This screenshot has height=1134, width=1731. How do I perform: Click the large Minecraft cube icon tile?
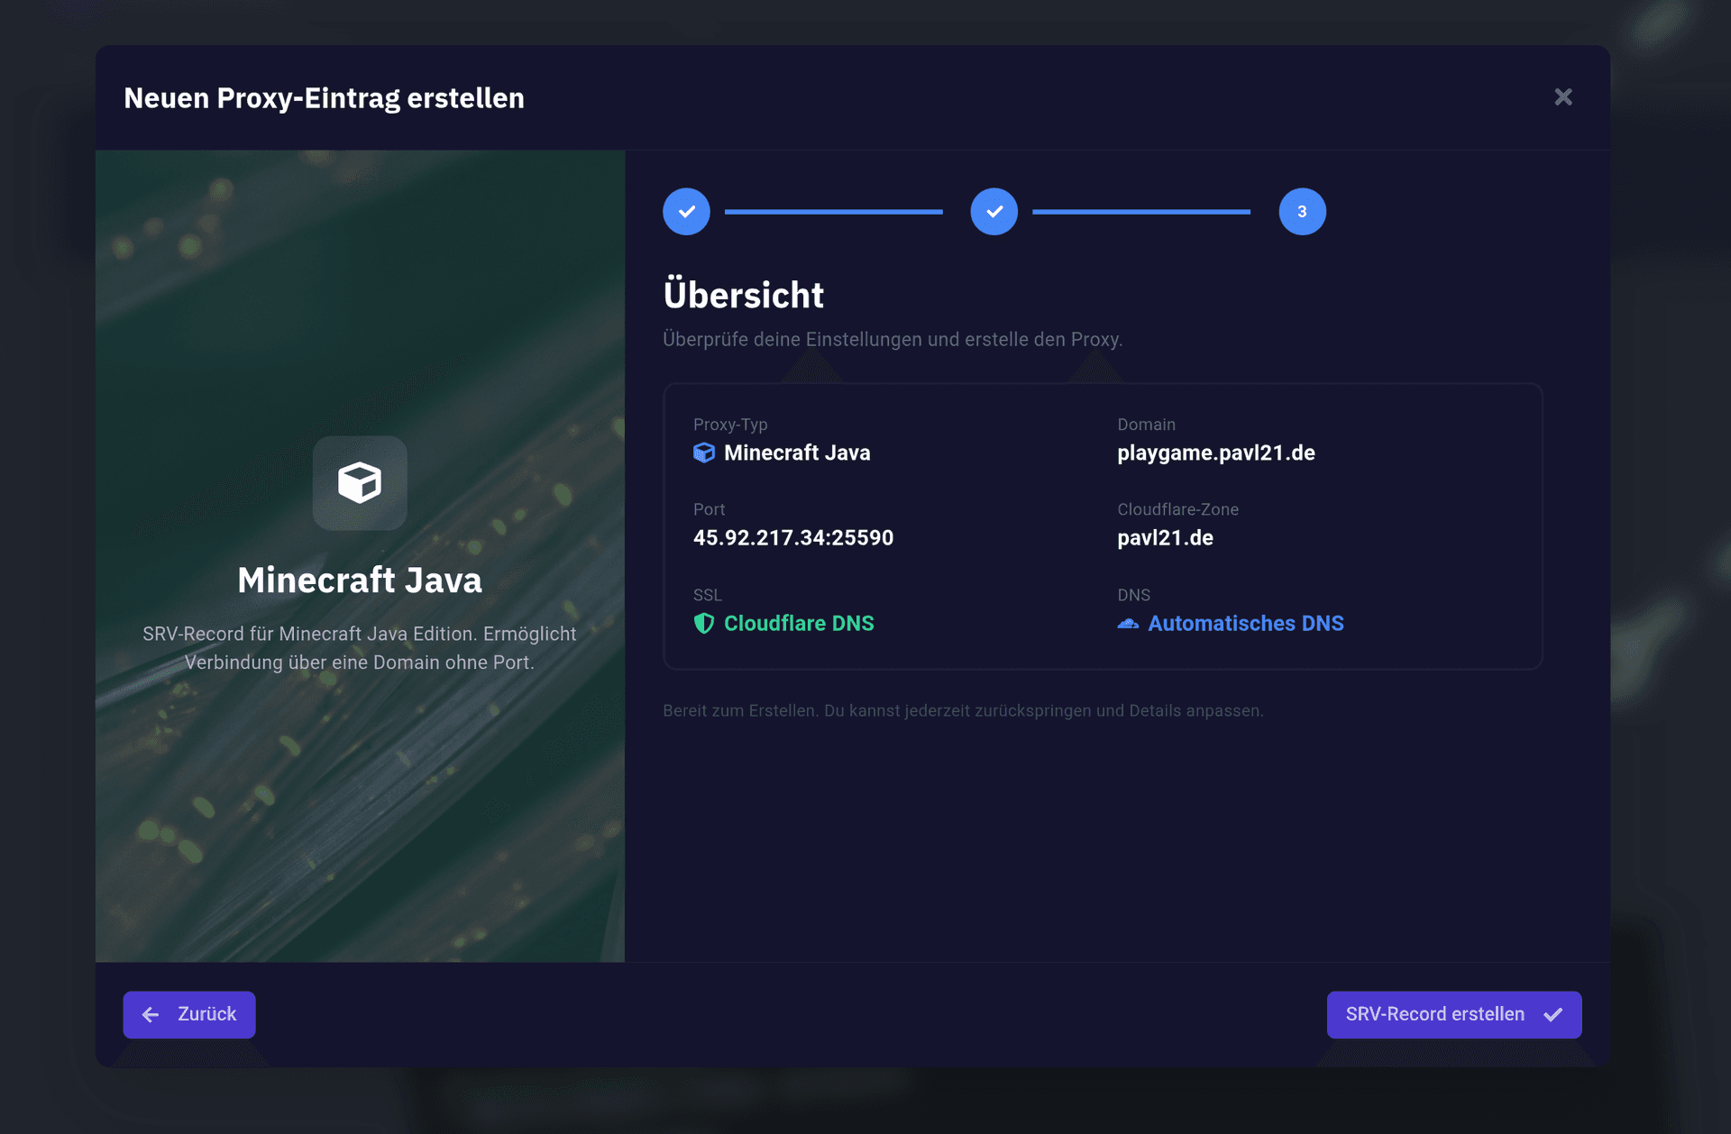coord(360,483)
